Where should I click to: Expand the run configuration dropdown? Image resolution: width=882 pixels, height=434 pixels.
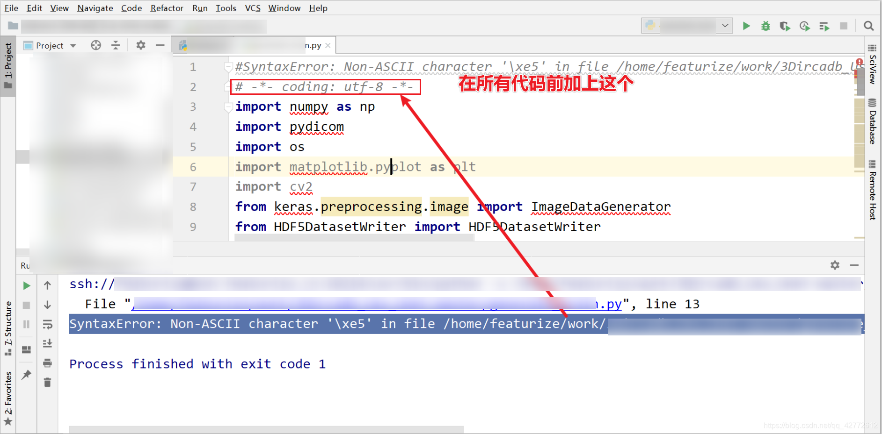[x=725, y=25]
